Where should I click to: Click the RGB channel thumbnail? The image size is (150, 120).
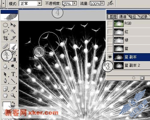pyautogui.click(x=119, y=23)
